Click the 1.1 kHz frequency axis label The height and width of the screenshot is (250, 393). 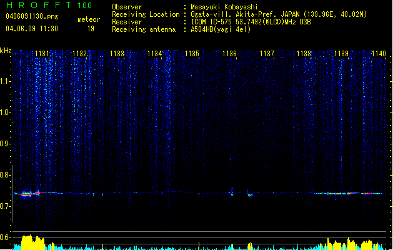[5, 81]
